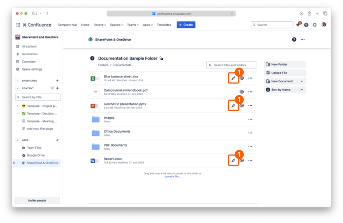
Task: Select Google Drive in the sidebar apps
Action: pos(36,155)
